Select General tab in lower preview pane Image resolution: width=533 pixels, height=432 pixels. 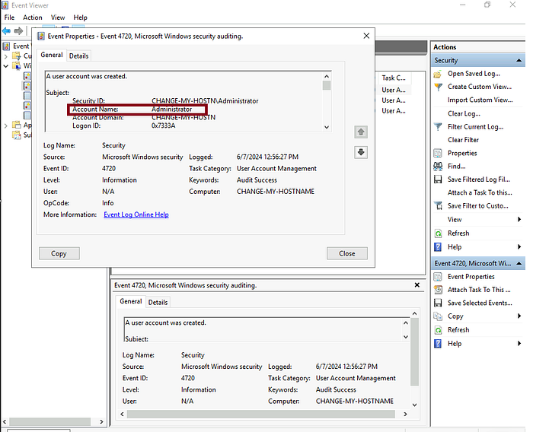[131, 301]
